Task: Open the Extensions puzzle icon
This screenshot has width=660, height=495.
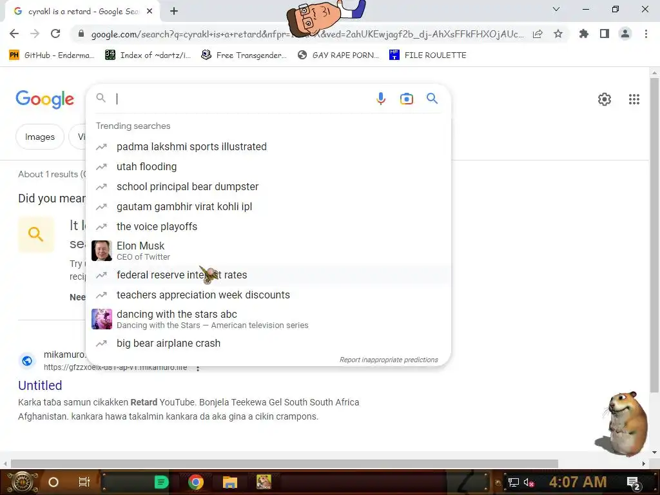Action: [584, 34]
